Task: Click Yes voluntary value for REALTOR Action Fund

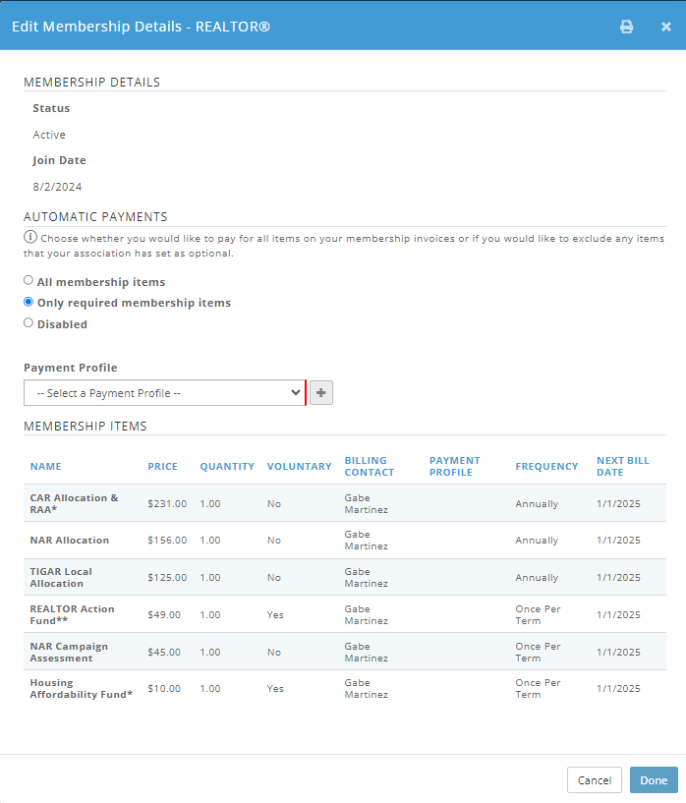Action: click(275, 615)
